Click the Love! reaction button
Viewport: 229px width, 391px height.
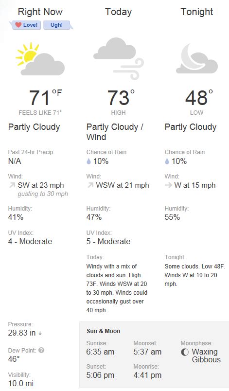26,25
